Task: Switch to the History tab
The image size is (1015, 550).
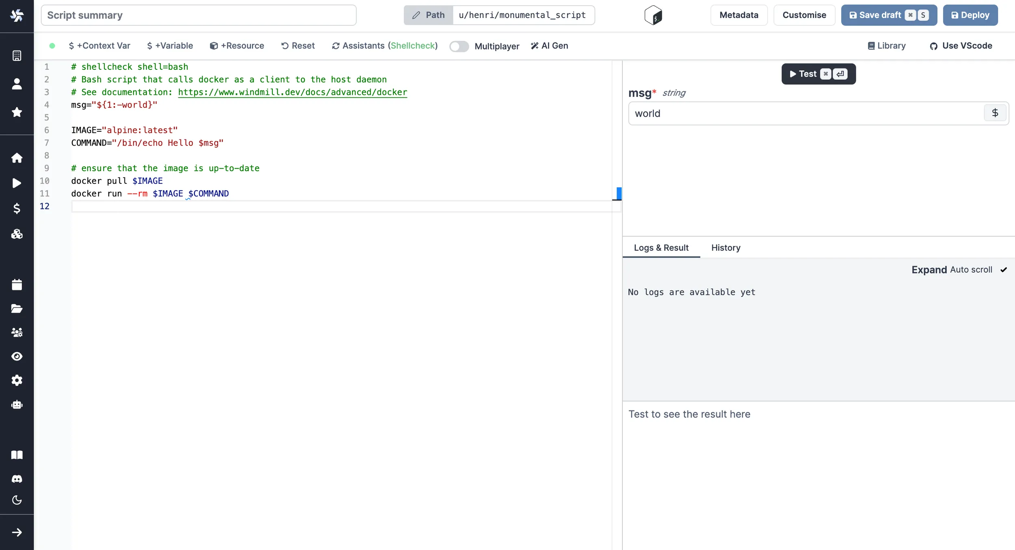Action: click(726, 248)
